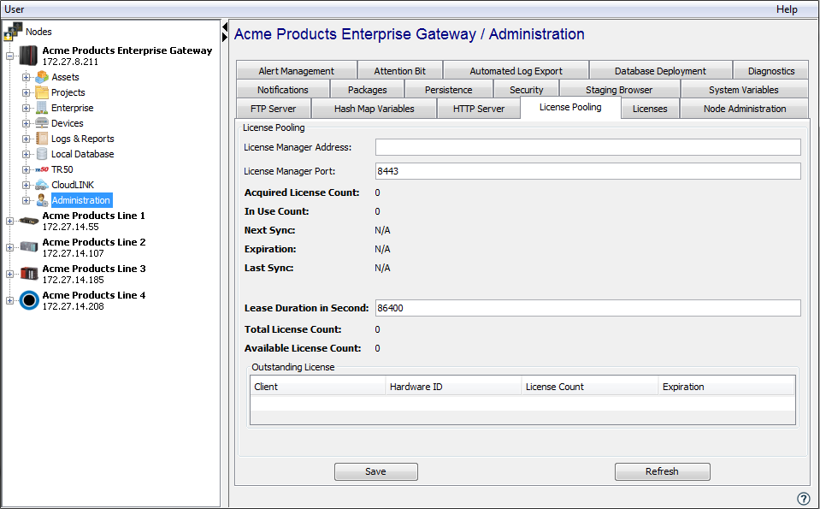Click the CloudLINK cloud icon
Viewport: 820px width, 509px height.
pyautogui.click(x=42, y=185)
